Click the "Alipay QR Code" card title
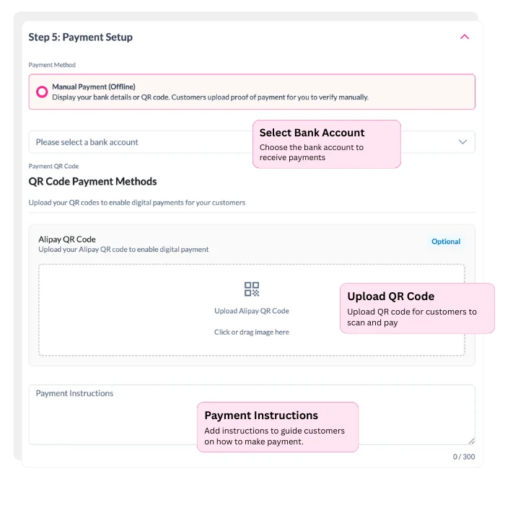The width and height of the screenshot is (505, 505). (67, 239)
